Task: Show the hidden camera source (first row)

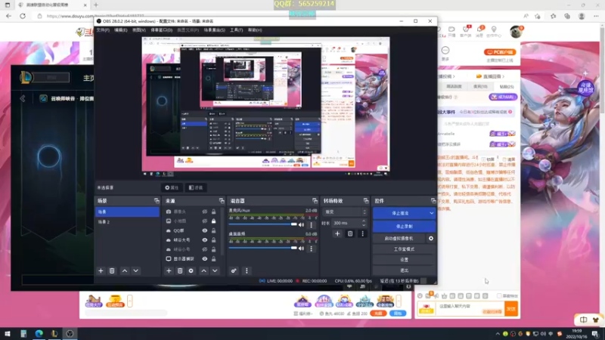Action: click(204, 212)
